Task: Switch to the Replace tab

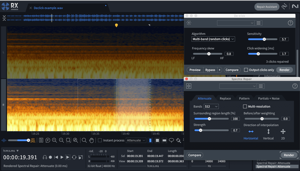Action: point(225,99)
